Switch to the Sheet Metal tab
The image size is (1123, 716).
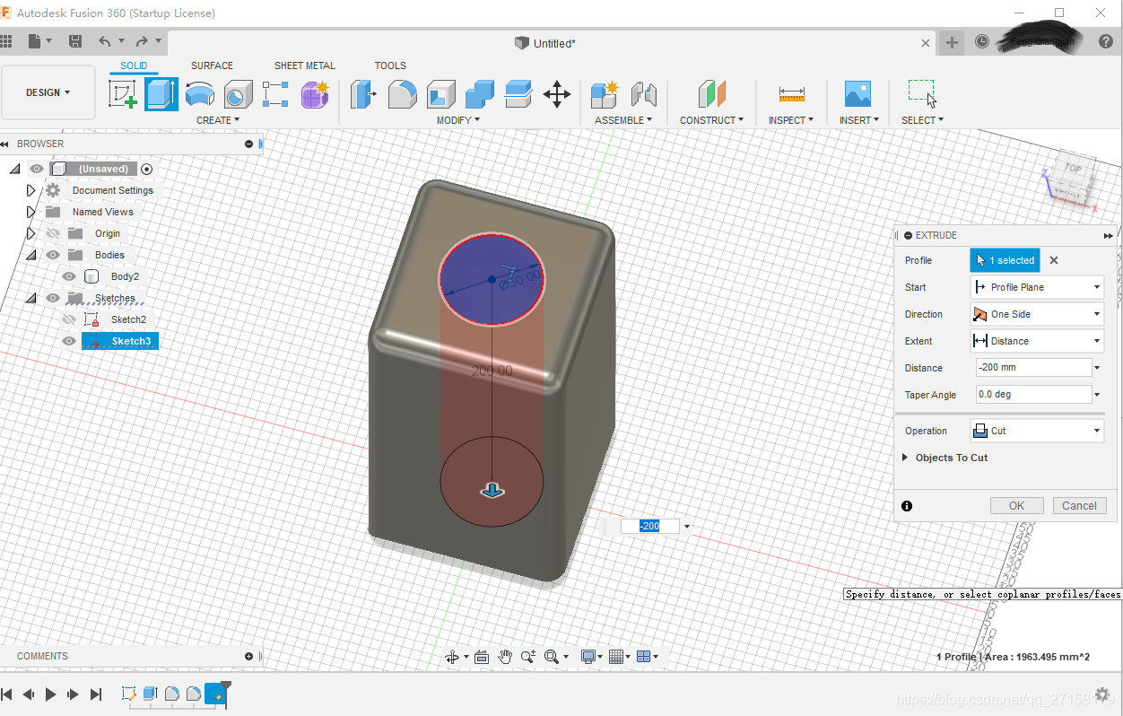(304, 65)
